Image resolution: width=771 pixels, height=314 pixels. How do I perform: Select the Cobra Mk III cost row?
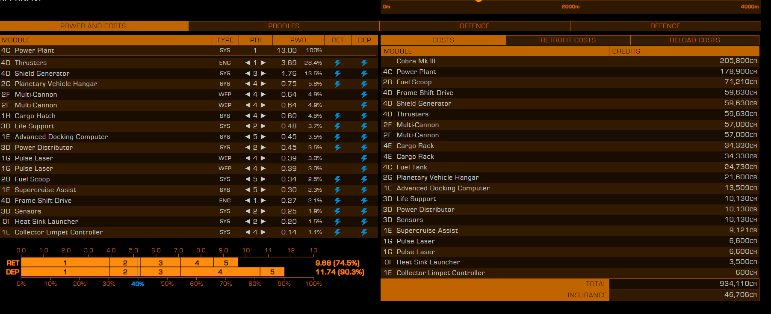click(x=570, y=61)
